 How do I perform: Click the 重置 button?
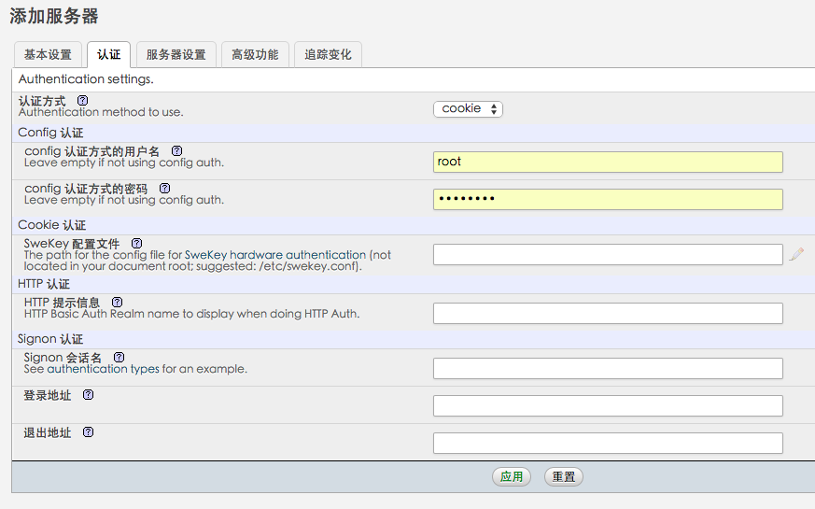563,476
